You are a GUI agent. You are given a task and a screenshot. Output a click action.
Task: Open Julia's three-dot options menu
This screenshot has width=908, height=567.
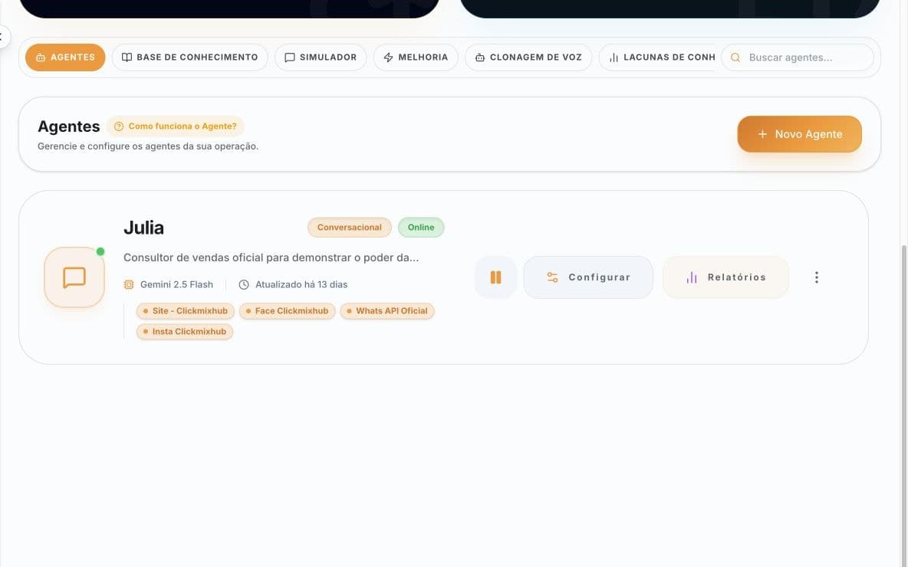click(x=817, y=277)
